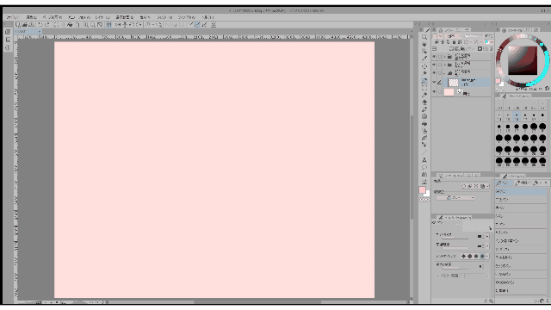This screenshot has width=551, height=310.
Task: Open the Layer menu
Action: coord(102,17)
